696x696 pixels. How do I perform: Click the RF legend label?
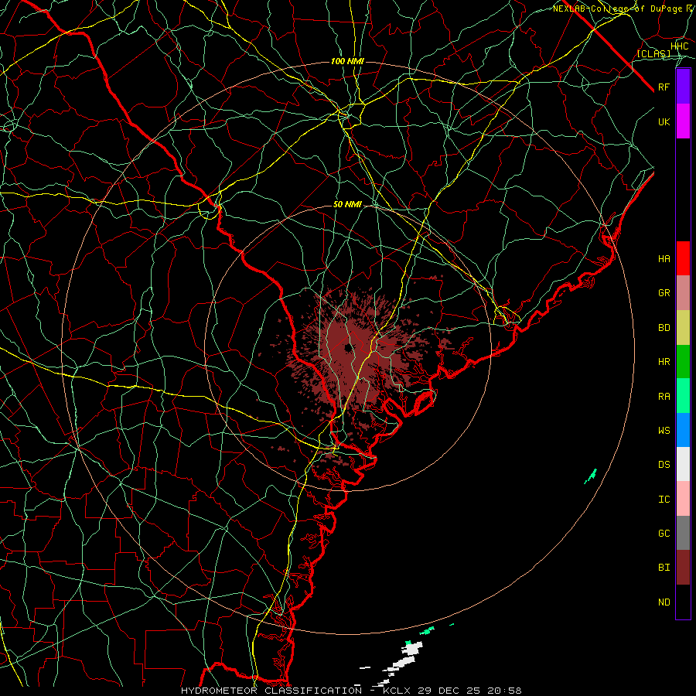pyautogui.click(x=664, y=87)
